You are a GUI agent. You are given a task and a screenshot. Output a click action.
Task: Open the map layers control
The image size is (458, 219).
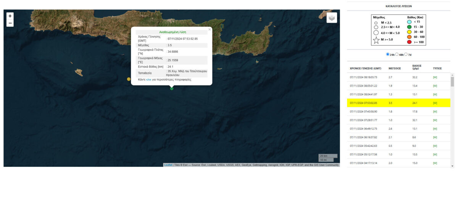[x=332, y=18]
